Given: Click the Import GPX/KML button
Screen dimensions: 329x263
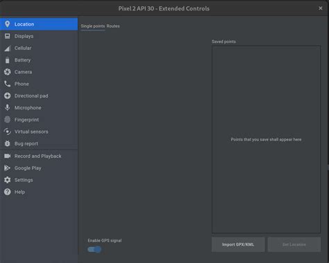Looking at the screenshot, I should (x=238, y=244).
